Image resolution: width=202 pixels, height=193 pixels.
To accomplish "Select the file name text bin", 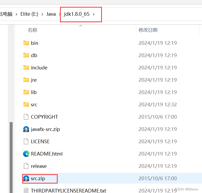I will [35, 43].
